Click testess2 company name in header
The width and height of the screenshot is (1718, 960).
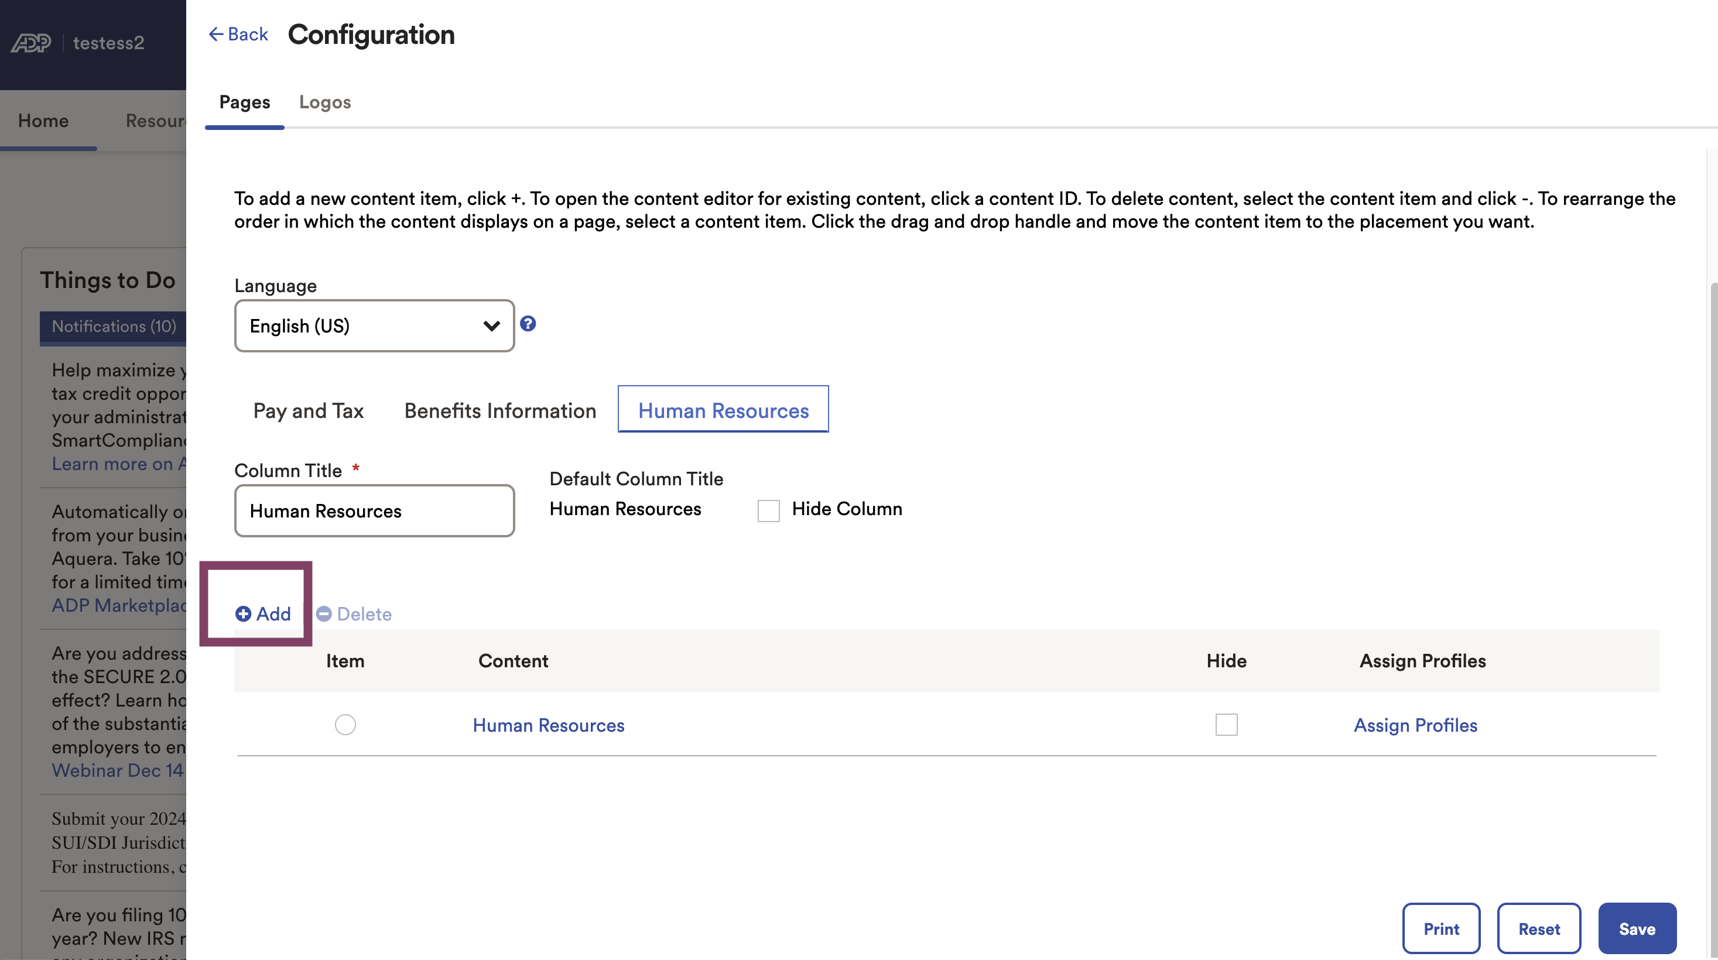[x=108, y=43]
